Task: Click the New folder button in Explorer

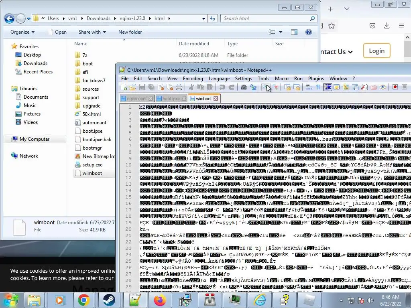Action: 130,32
